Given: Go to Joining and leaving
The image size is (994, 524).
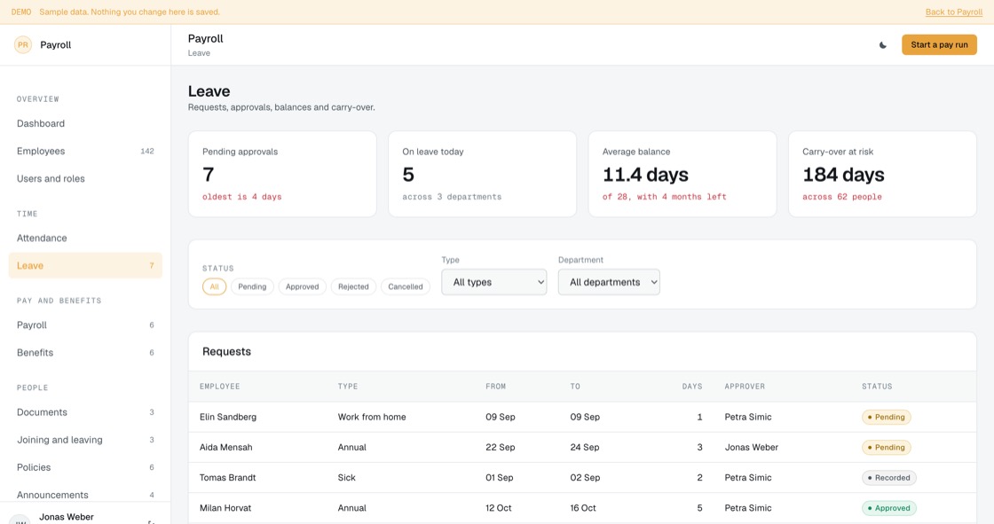Looking at the screenshot, I should pyautogui.click(x=85, y=440).
